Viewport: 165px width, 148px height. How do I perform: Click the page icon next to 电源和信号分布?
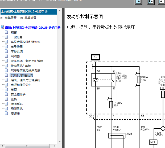[x=6, y=84]
